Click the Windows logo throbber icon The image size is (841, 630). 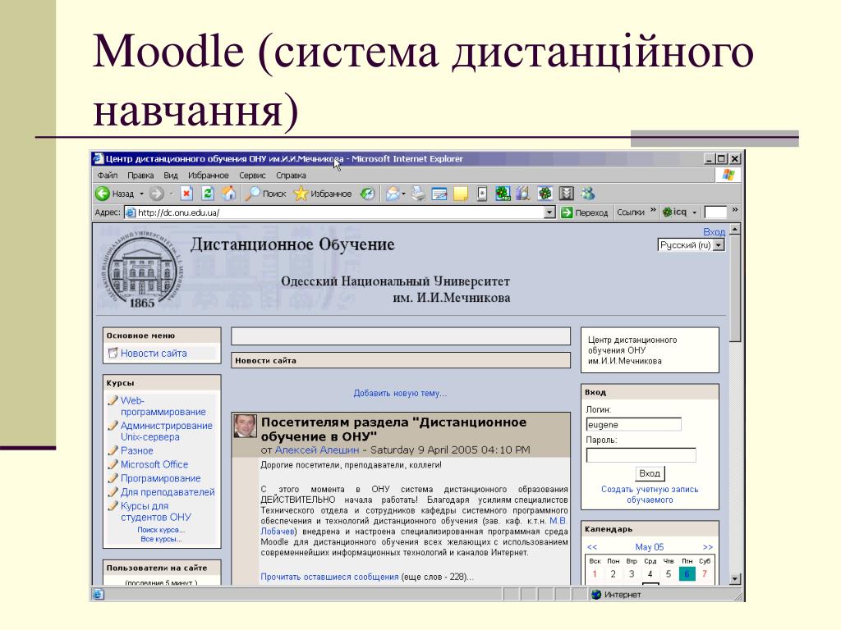click(728, 176)
